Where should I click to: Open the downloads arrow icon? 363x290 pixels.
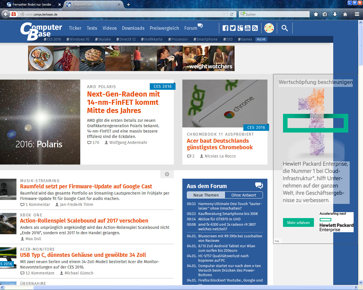(x=335, y=14)
